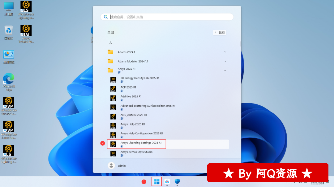The width and height of the screenshot is (334, 187).
Task: Select Microsoft Edge desktop shortcut
Action: point(9,82)
